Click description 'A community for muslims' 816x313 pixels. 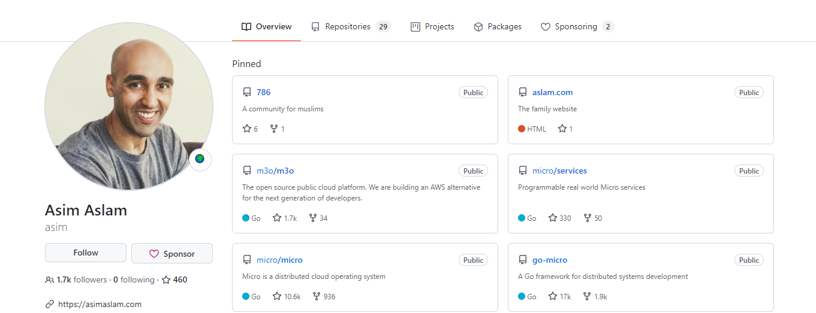pos(283,109)
